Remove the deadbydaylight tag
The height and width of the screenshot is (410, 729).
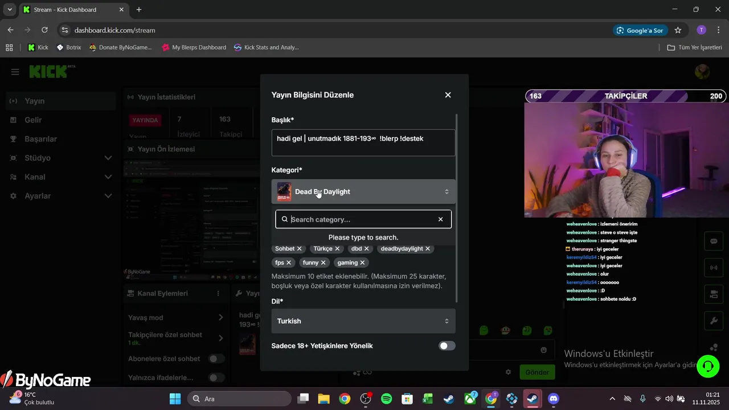428,249
